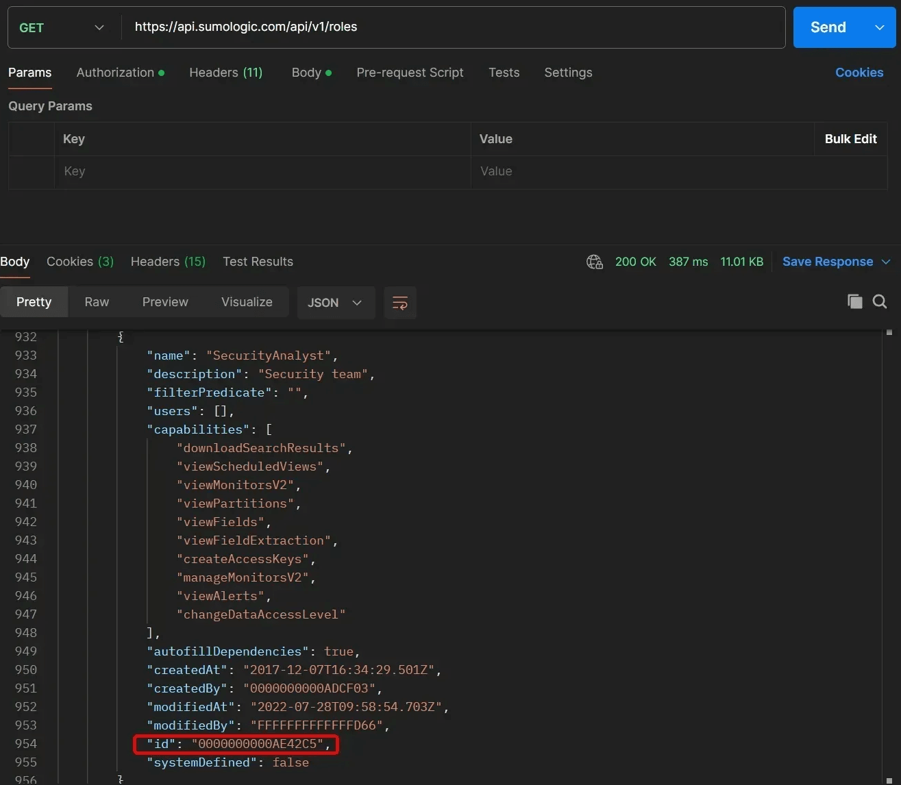
Task: Click the wrap lines icon
Action: coord(400,303)
